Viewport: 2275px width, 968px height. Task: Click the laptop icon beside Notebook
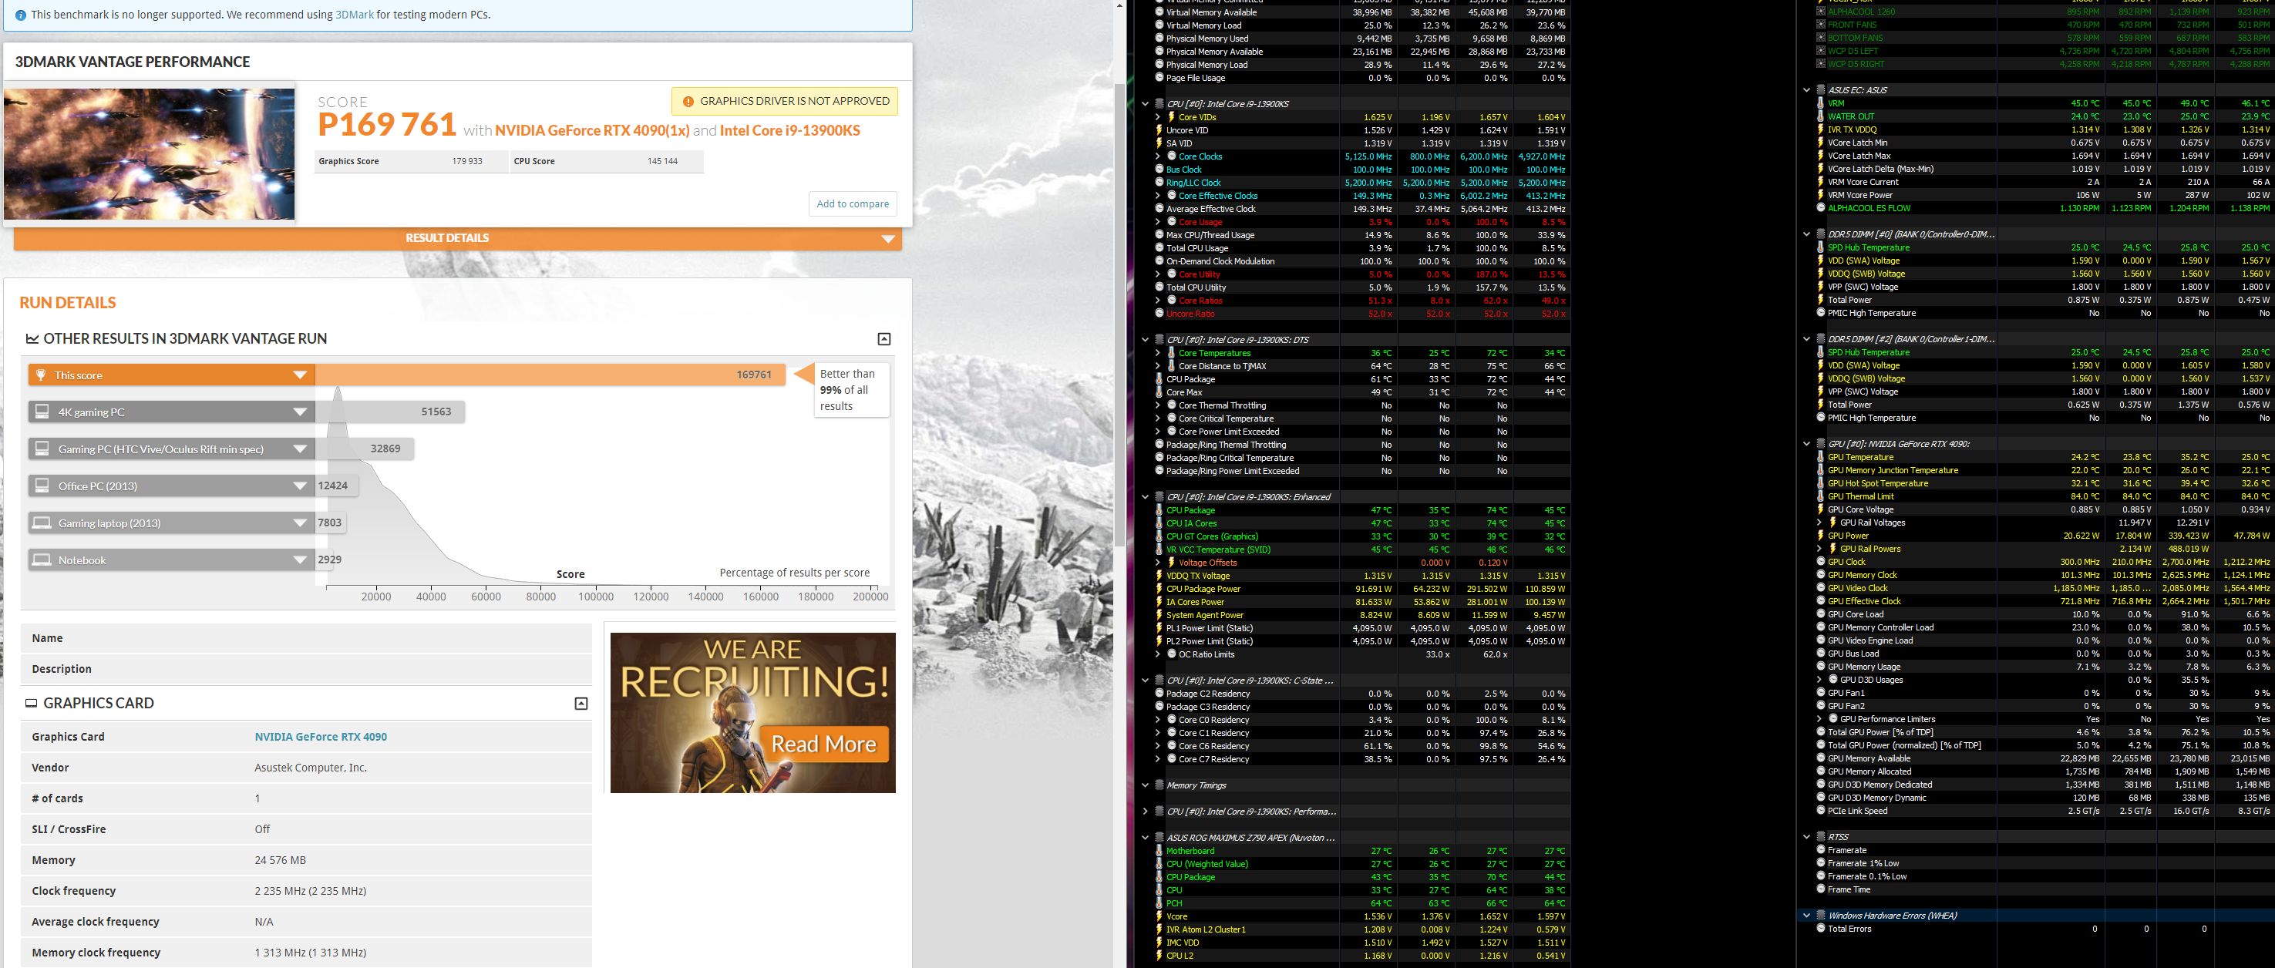[x=42, y=560]
